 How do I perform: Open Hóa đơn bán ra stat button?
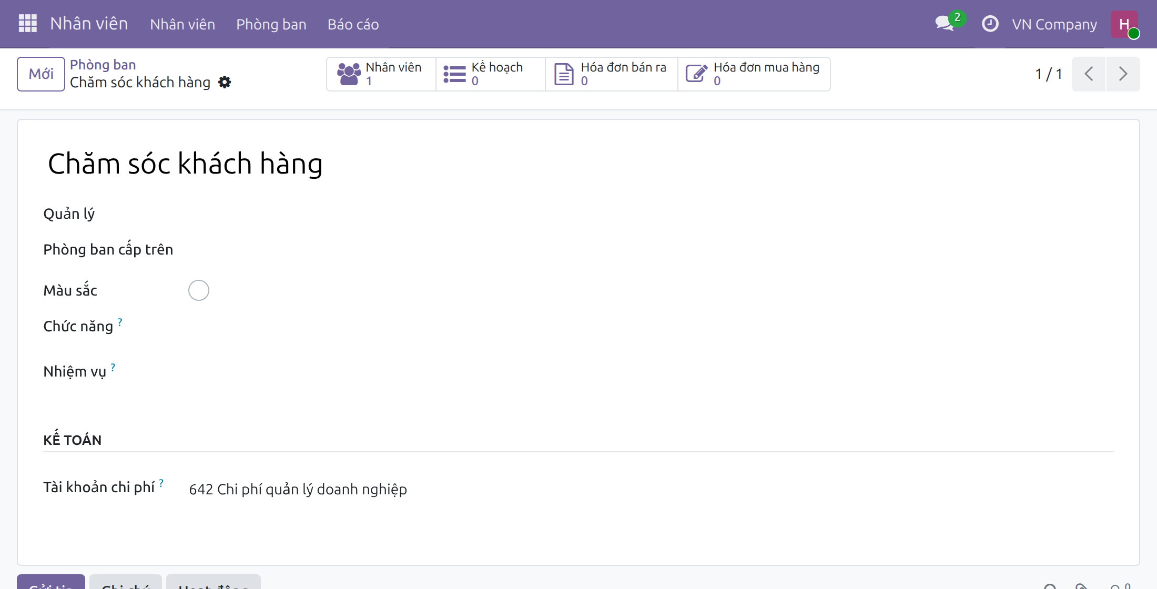pos(612,74)
